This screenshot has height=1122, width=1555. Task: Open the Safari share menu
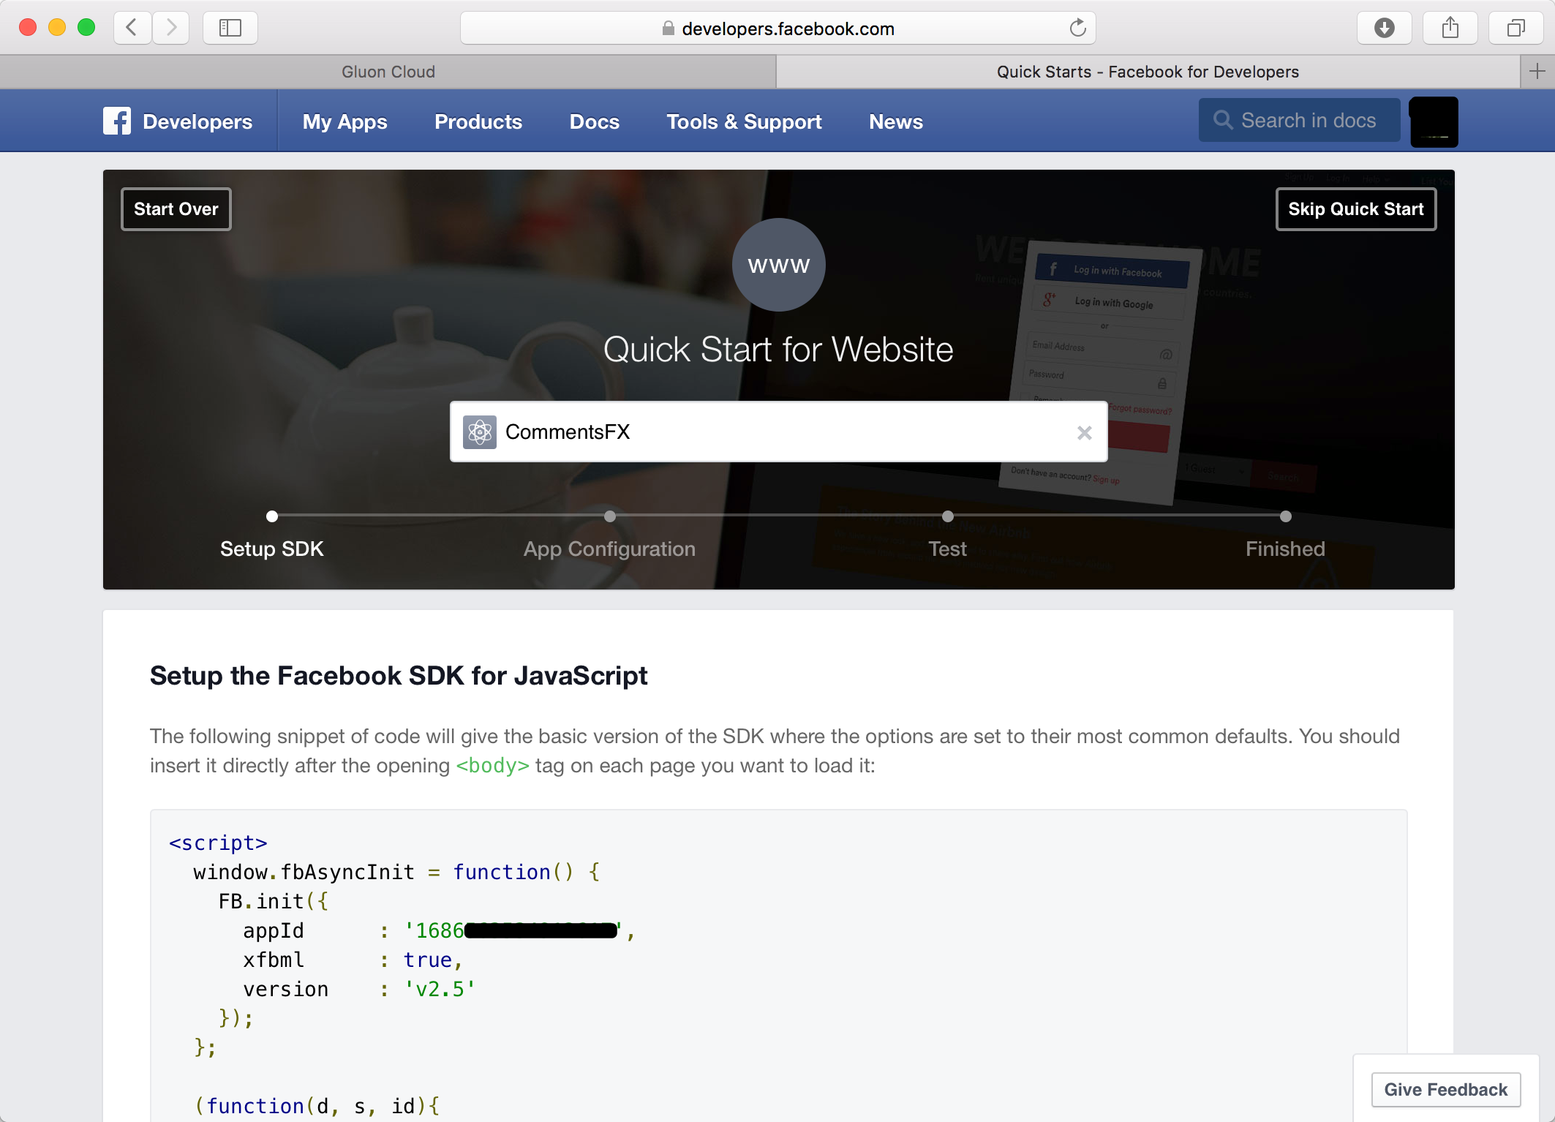[1450, 28]
